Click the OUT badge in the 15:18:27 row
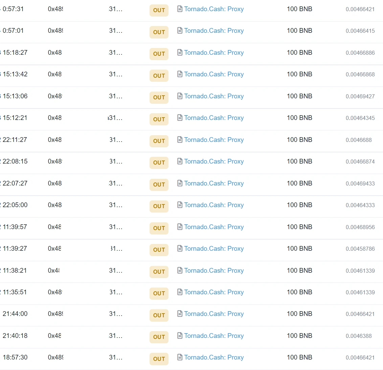The image size is (383, 370). [x=159, y=54]
